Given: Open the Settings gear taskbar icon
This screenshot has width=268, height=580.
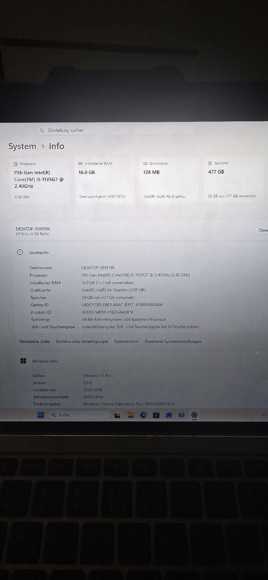Looking at the screenshot, I should pyautogui.click(x=195, y=415).
